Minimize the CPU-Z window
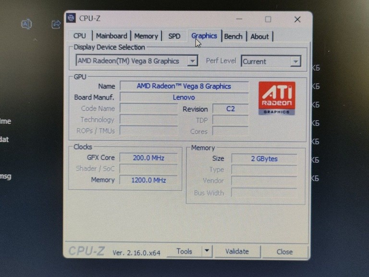Screen dimensions: 369x277 coord(239,19)
